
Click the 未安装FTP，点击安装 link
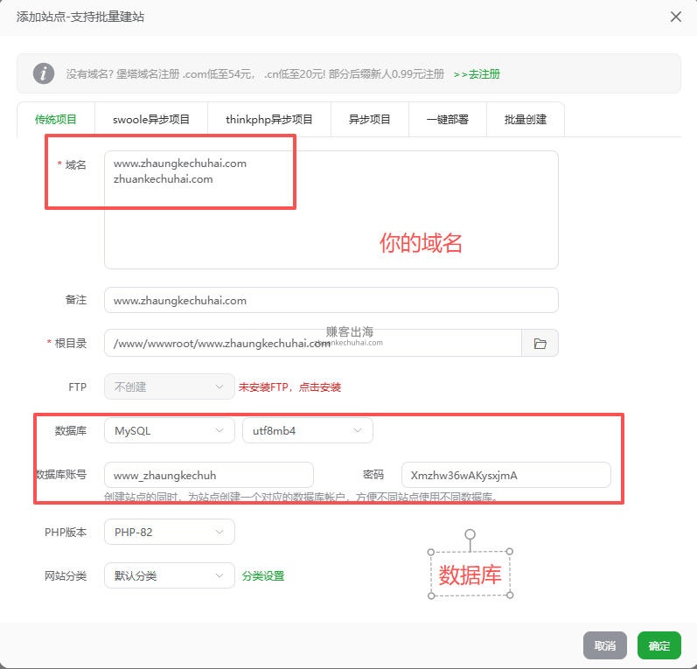[289, 387]
